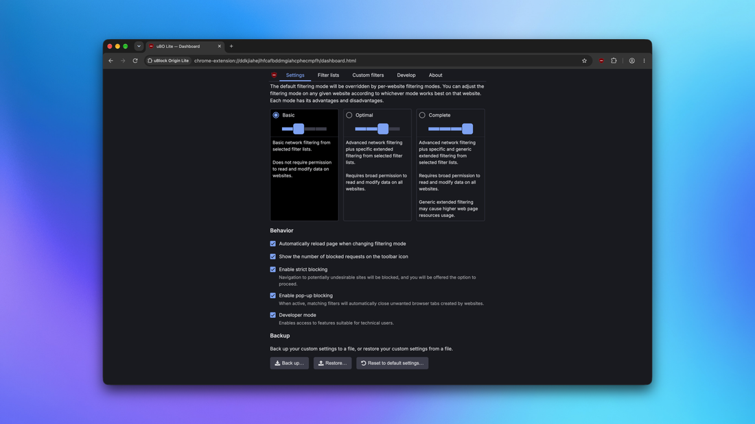Open a new tab with plus icon
Viewport: 755px width, 424px height.
(231, 46)
